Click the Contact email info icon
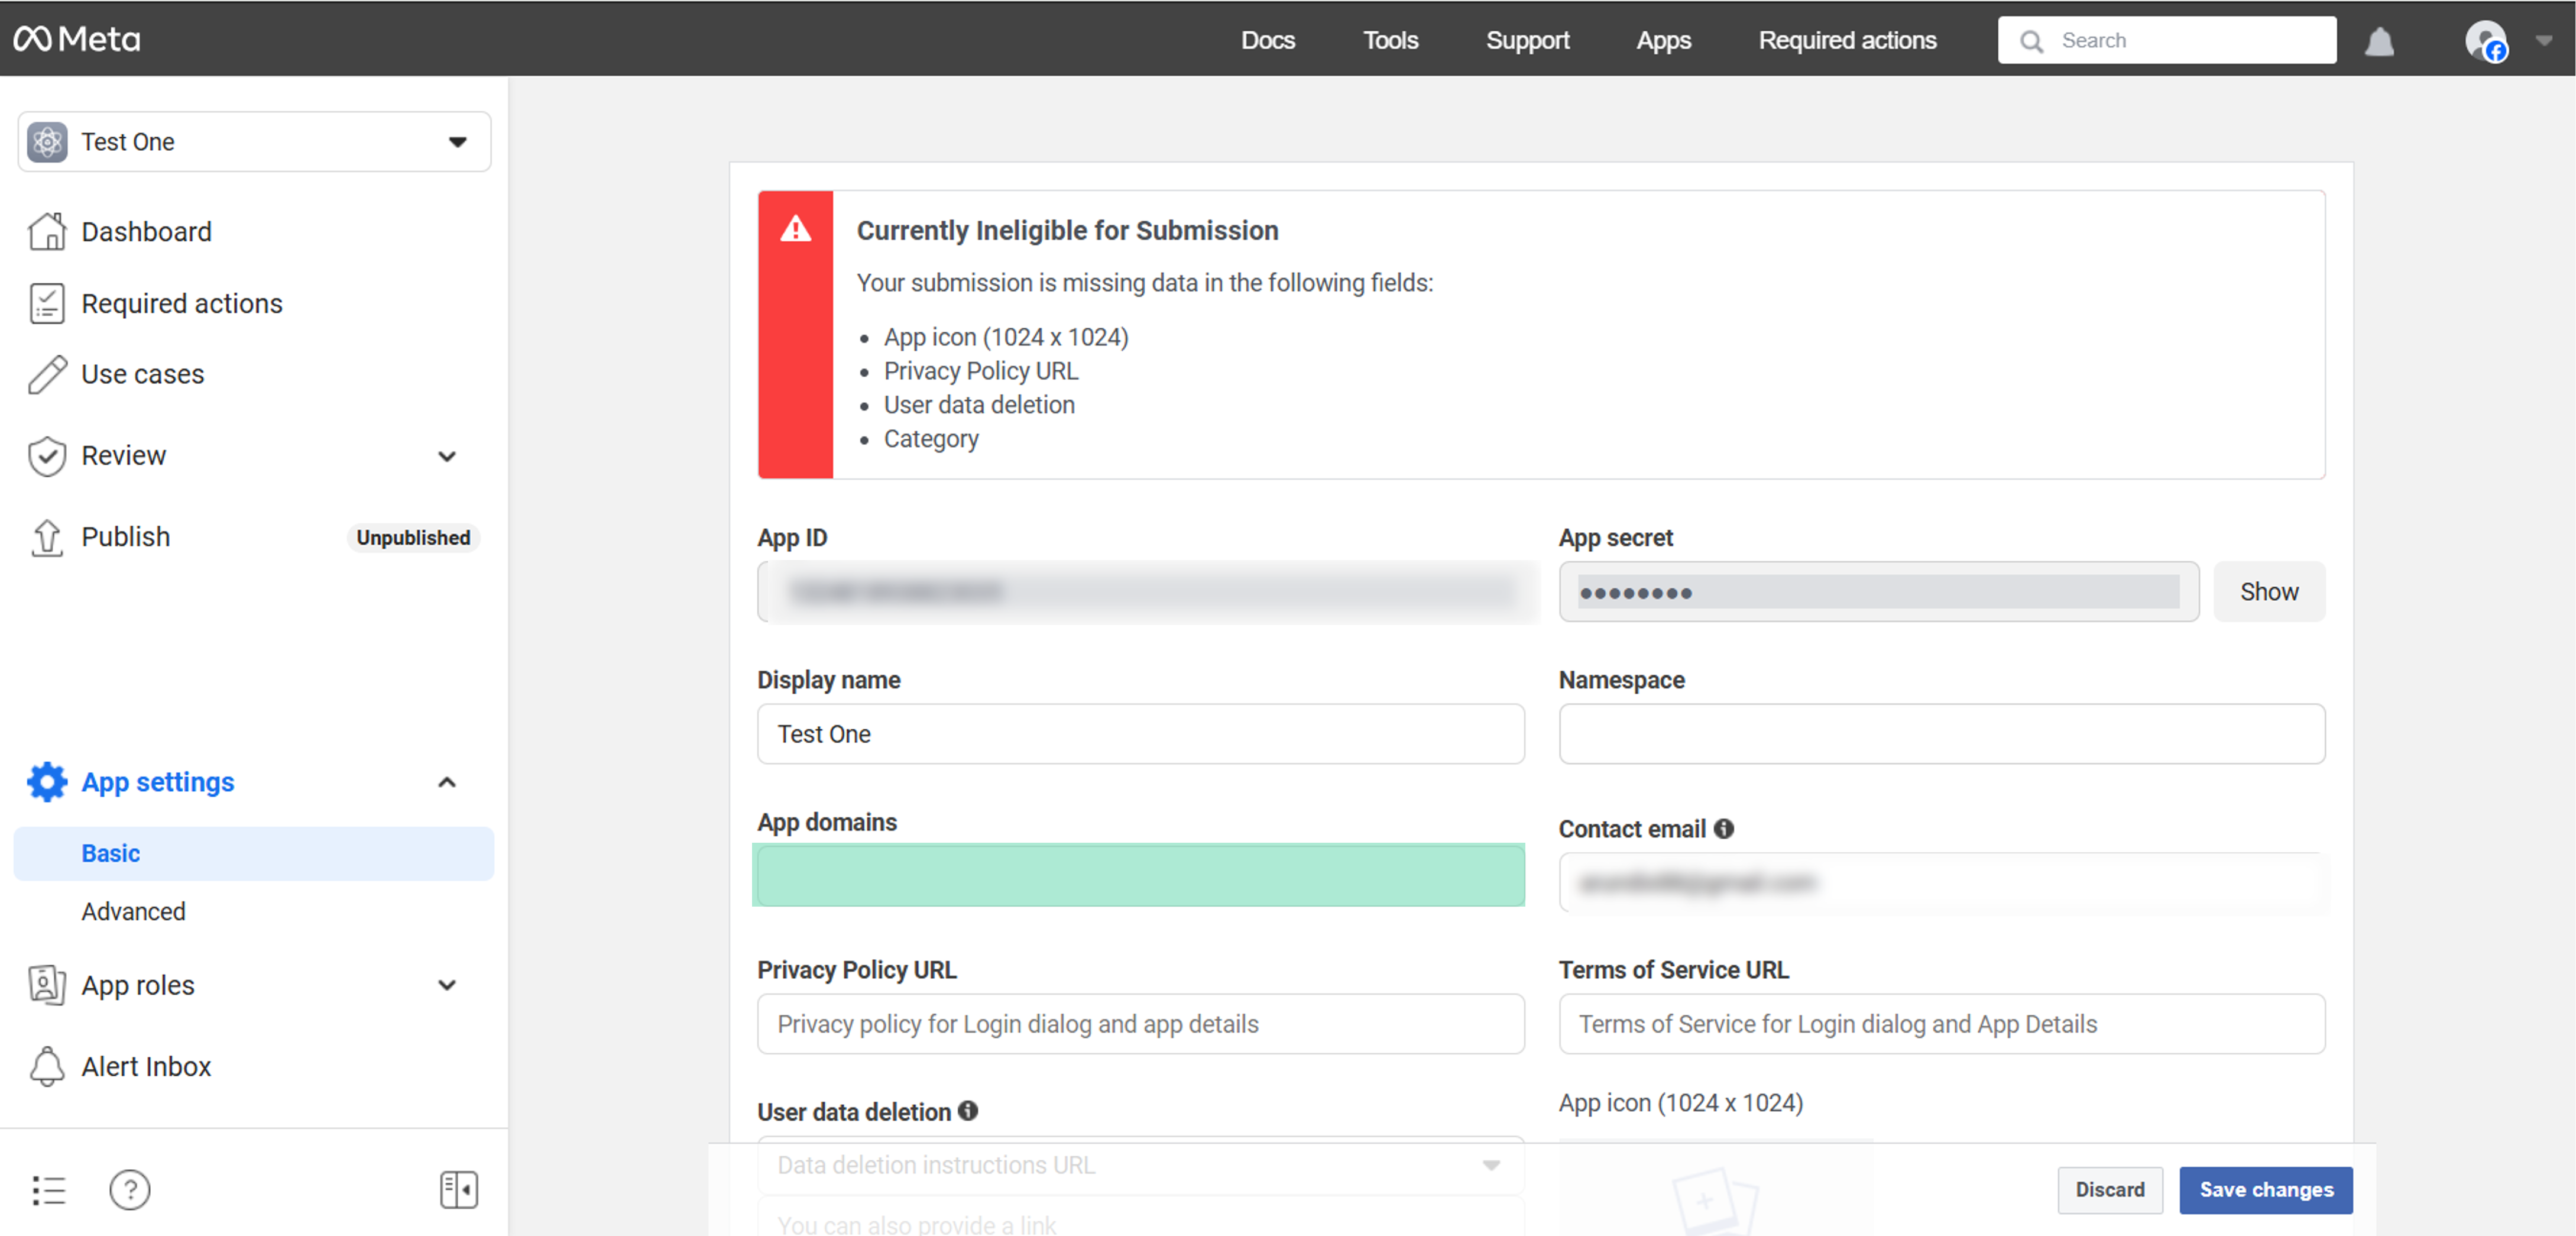Viewport: 2576px width, 1236px height. click(x=1723, y=829)
